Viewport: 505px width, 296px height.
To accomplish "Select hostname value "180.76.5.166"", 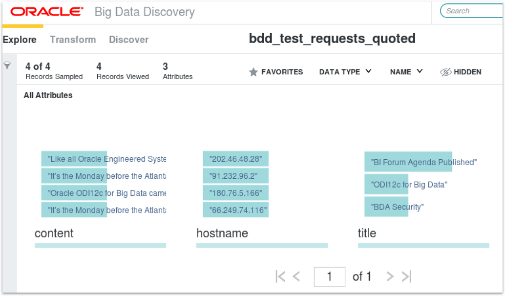I will coord(236,193).
